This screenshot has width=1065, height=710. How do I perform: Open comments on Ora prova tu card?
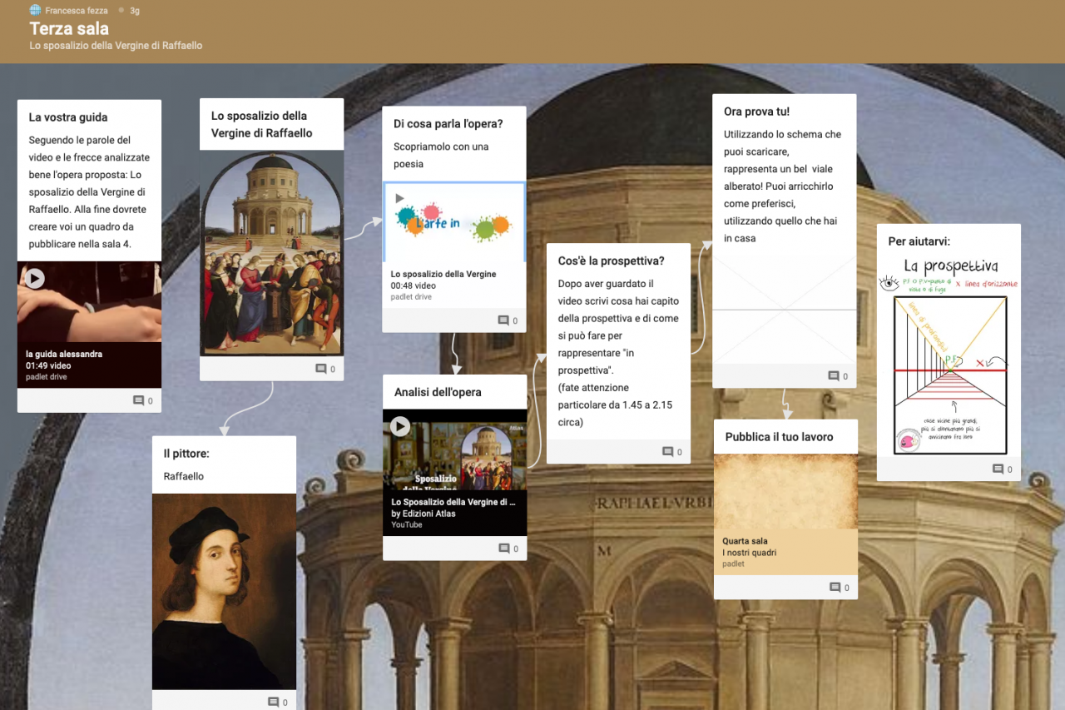pos(838,376)
